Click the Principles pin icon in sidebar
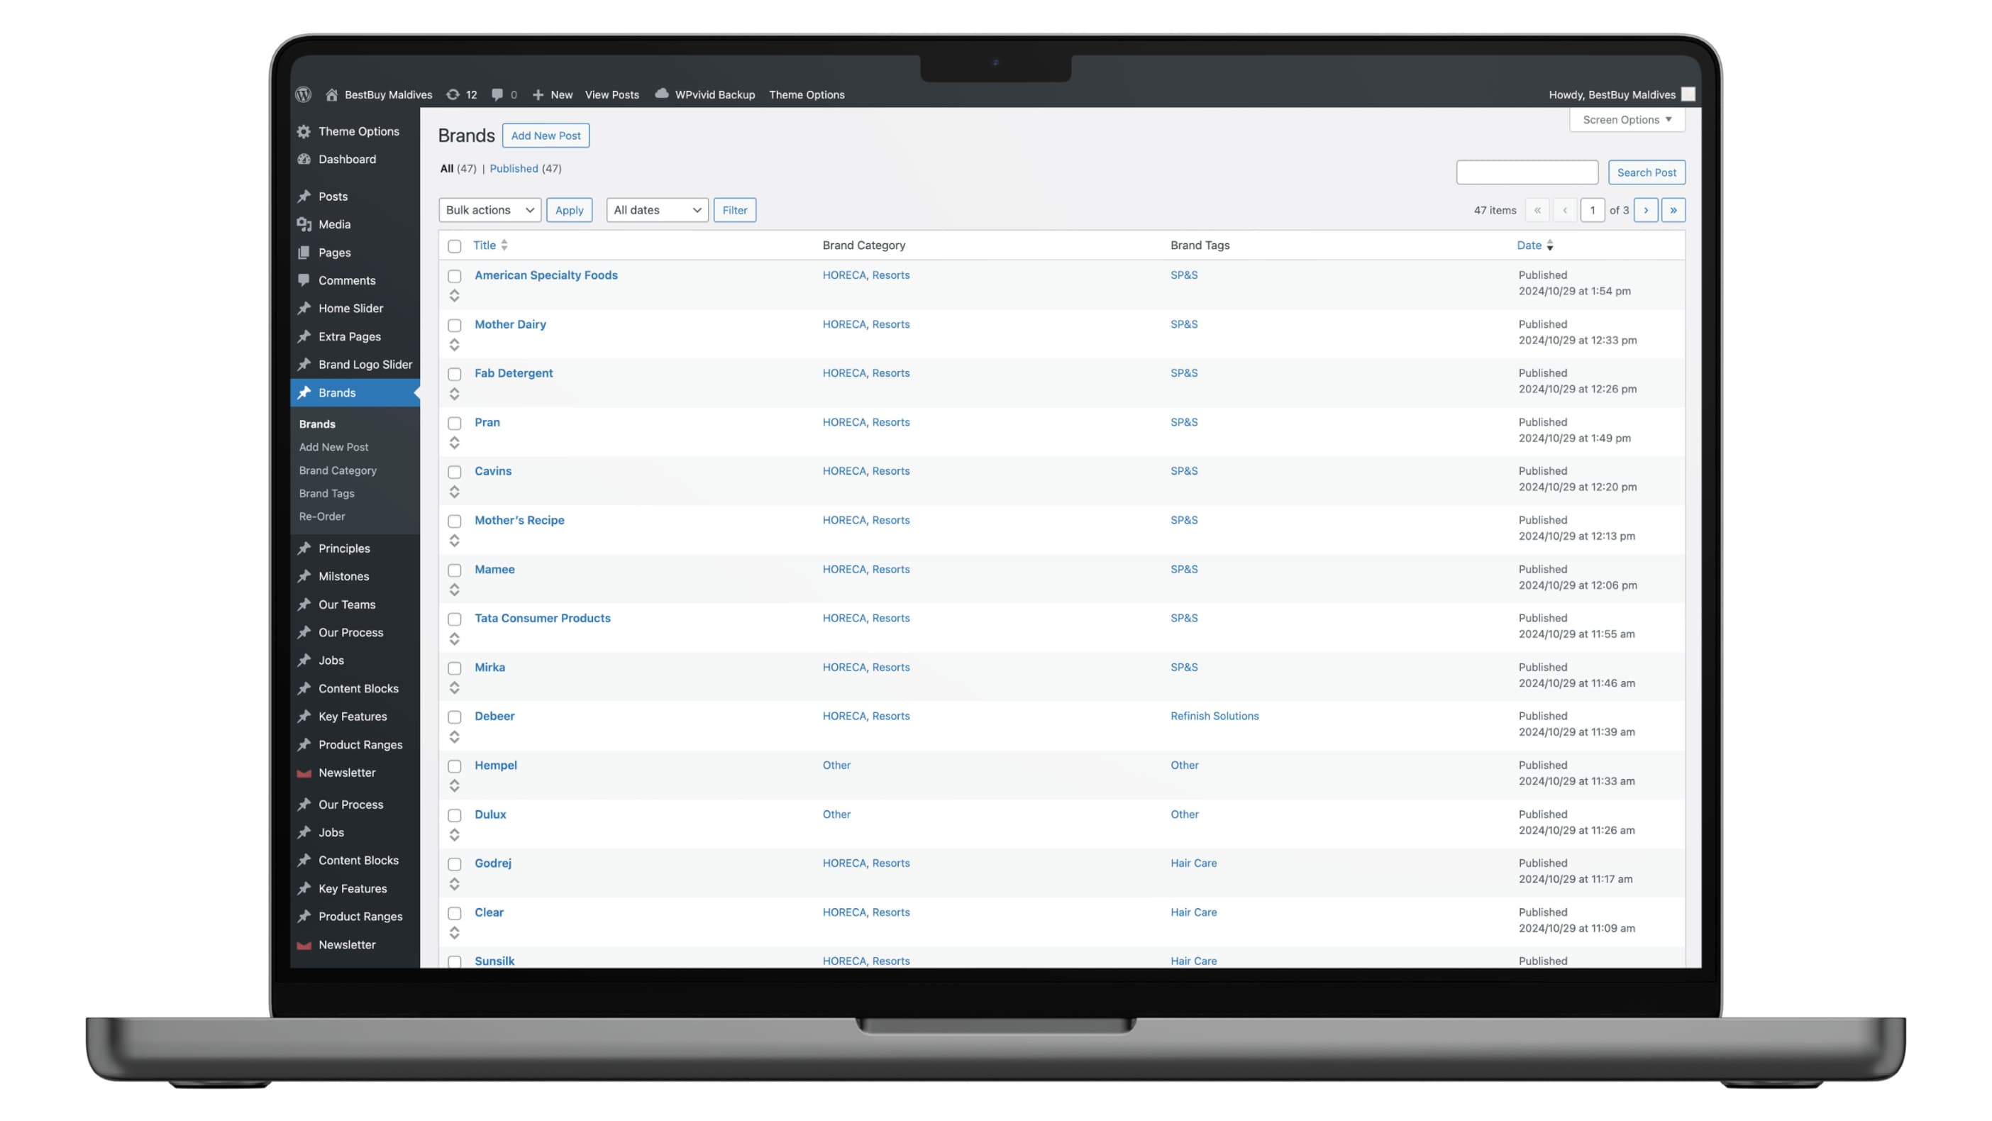Screen dimensions: 1992x1121 coord(304,548)
